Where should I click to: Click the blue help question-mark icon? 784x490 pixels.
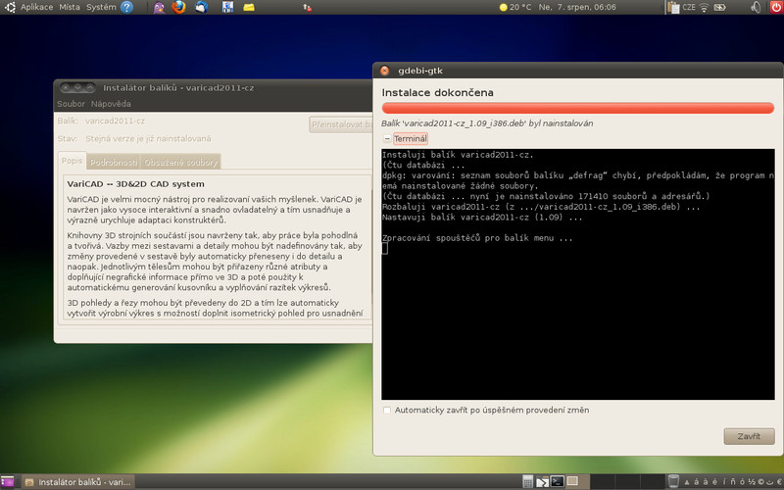tap(127, 7)
